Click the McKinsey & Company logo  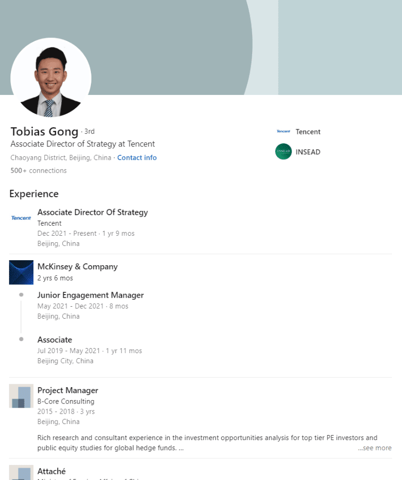tap(21, 272)
